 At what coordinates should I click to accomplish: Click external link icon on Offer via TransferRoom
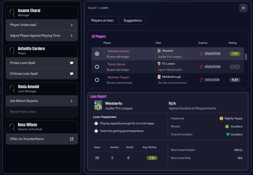(71, 139)
